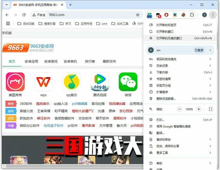Choose 打印 from the menu
Image resolution: width=220 pixels, height=170 pixels.
180,120
